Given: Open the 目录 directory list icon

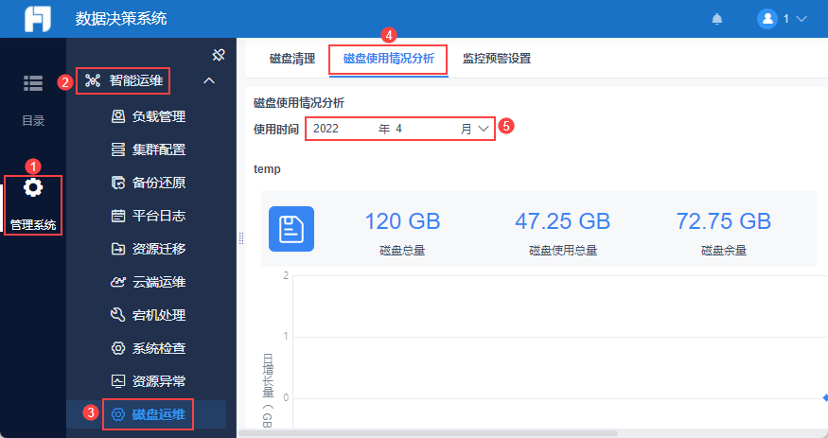Looking at the screenshot, I should point(33,83).
